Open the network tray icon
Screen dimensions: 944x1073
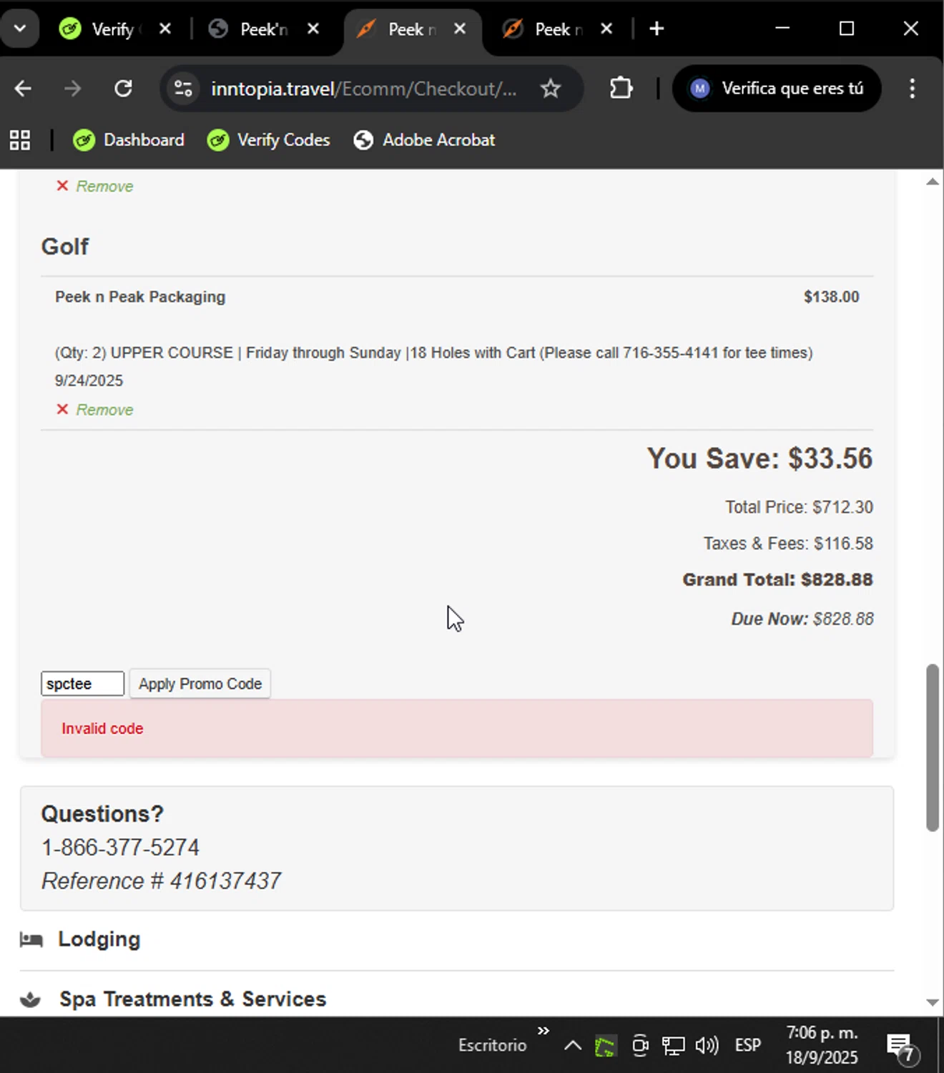point(673,1046)
